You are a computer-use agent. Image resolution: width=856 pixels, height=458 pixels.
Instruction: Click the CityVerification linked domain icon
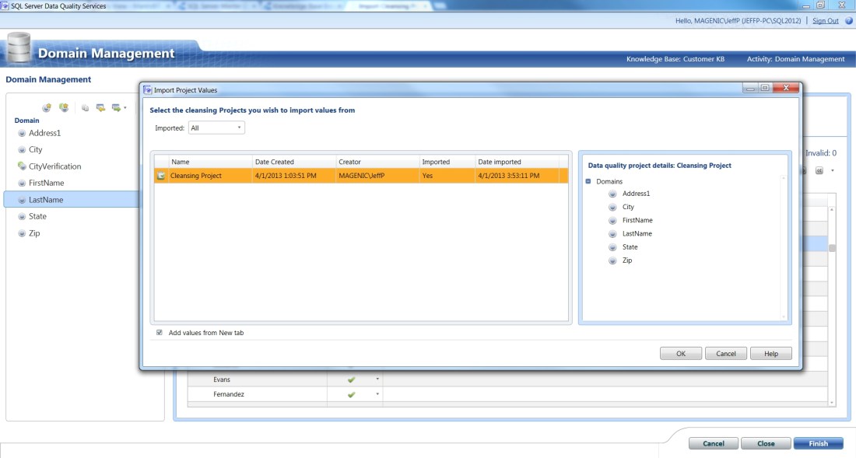click(23, 166)
